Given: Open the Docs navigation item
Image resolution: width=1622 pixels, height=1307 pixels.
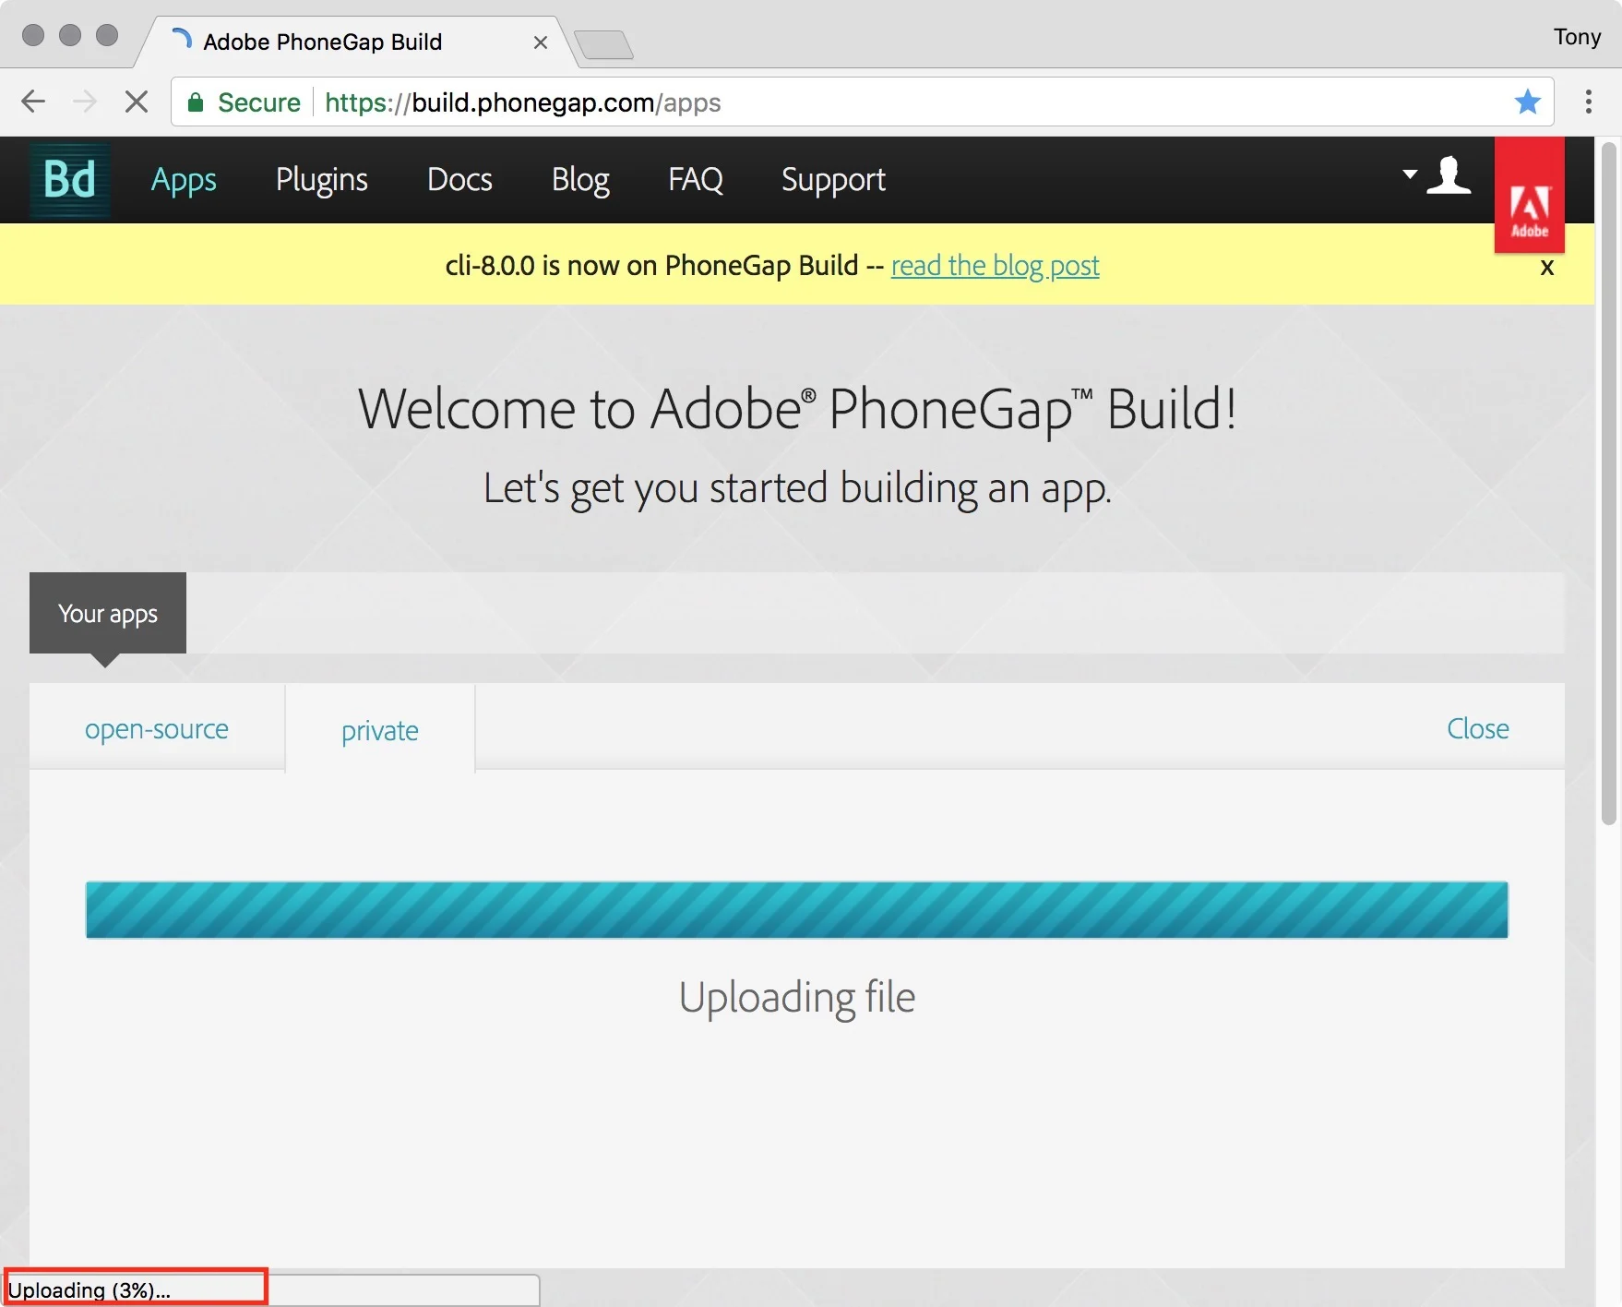Looking at the screenshot, I should 459,180.
